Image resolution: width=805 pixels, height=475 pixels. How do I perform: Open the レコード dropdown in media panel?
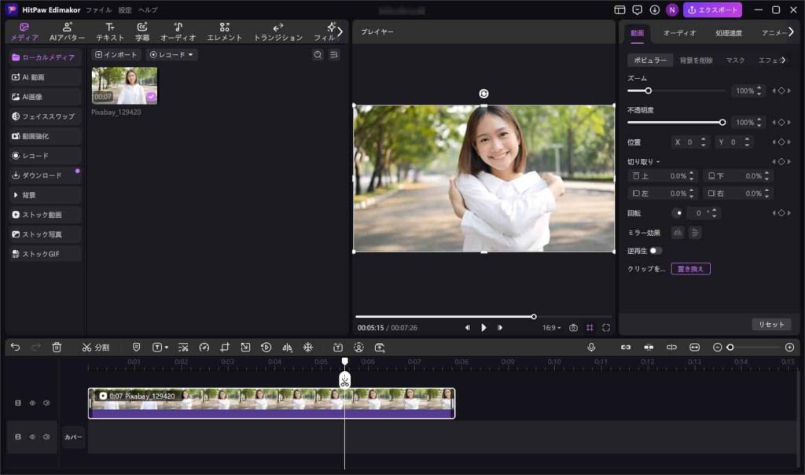173,55
